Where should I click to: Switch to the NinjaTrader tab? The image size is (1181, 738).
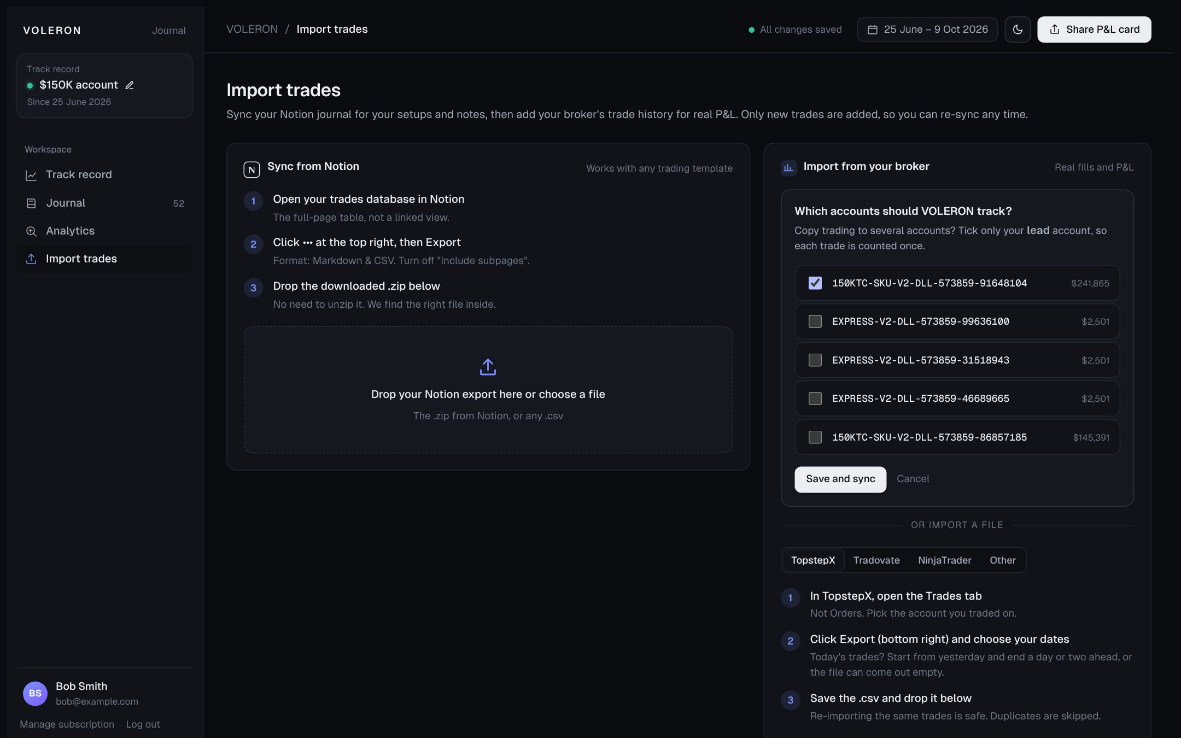tap(945, 560)
